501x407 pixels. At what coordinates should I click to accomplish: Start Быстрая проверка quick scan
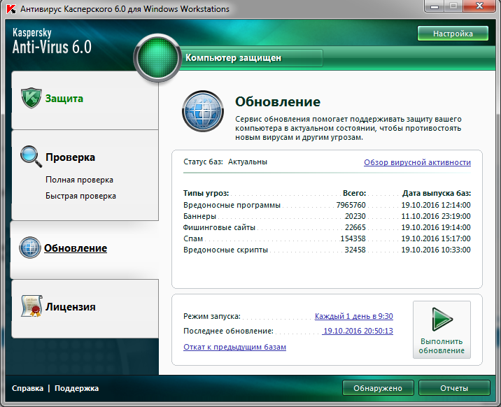(x=80, y=196)
